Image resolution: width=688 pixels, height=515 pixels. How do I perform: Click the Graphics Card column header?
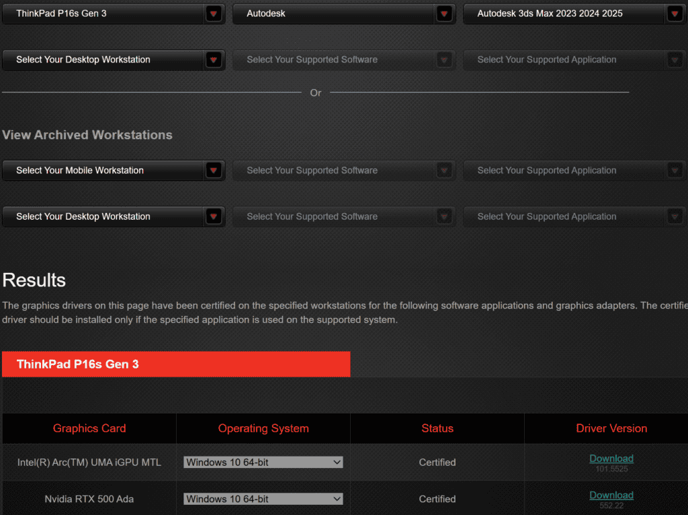coord(89,428)
